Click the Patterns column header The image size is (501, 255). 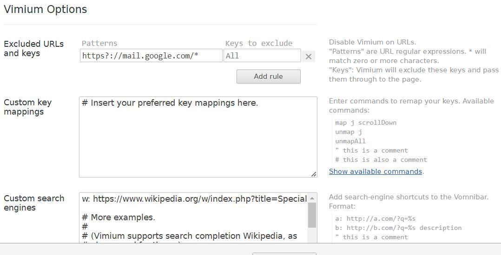coord(99,44)
